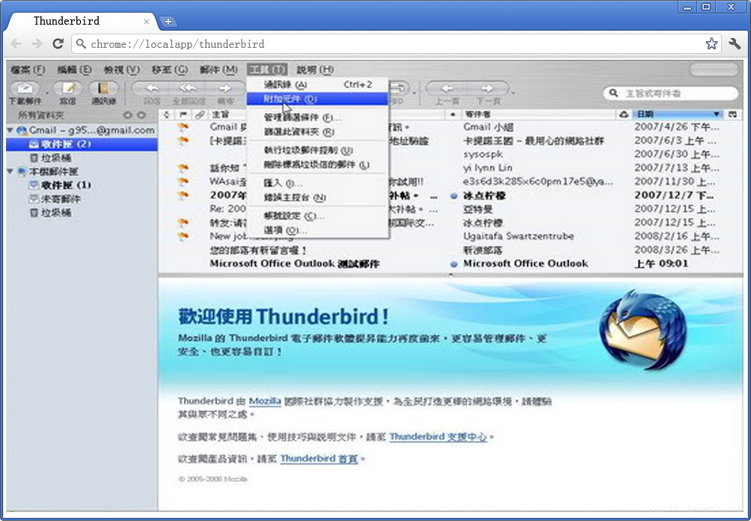This screenshot has height=521, width=751.
Task: Toggle the flag on the yi lynn Lin message
Action: point(183,168)
